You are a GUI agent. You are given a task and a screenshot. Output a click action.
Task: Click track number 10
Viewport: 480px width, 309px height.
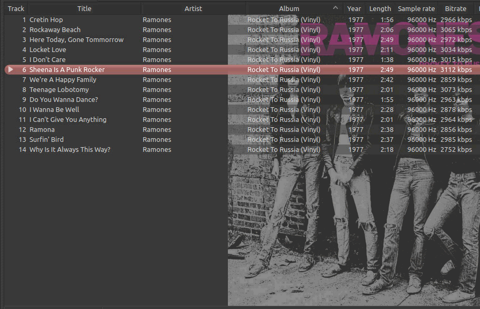(x=22, y=110)
